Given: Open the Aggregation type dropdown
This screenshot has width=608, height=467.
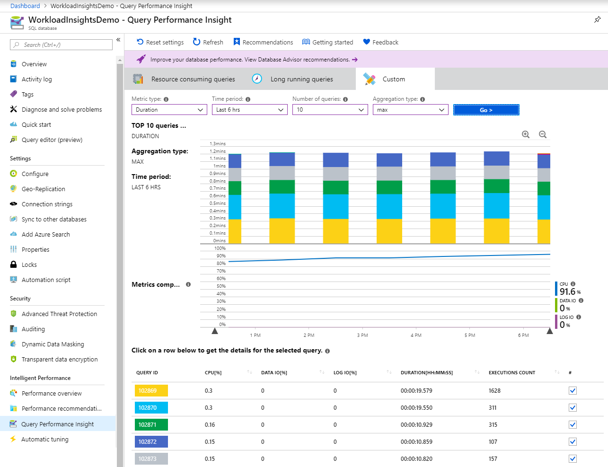Looking at the screenshot, I should 410,110.
